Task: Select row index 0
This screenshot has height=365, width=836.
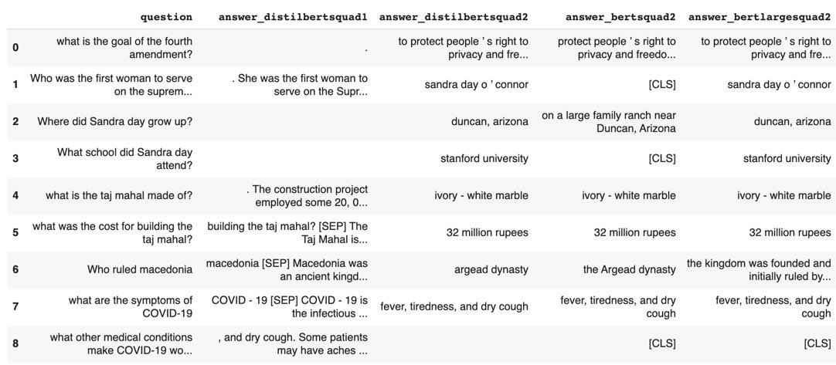Action: point(15,47)
